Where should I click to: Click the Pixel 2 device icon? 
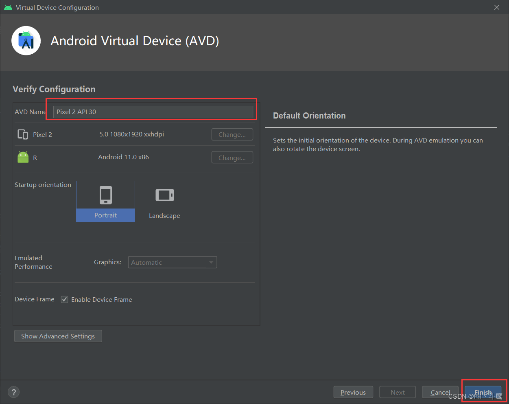tap(23, 134)
